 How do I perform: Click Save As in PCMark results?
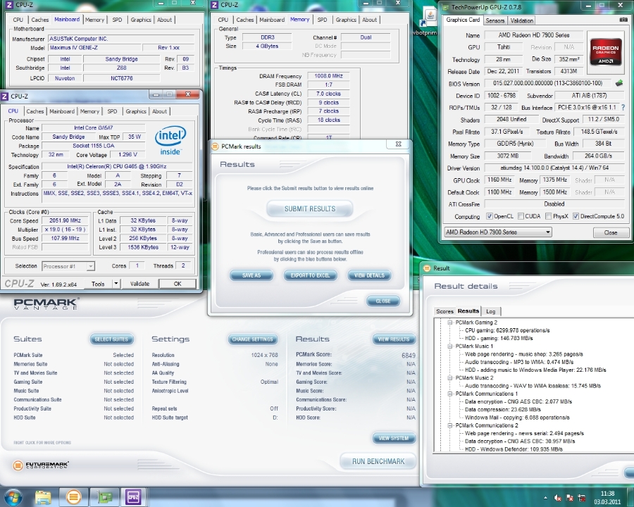point(251,275)
